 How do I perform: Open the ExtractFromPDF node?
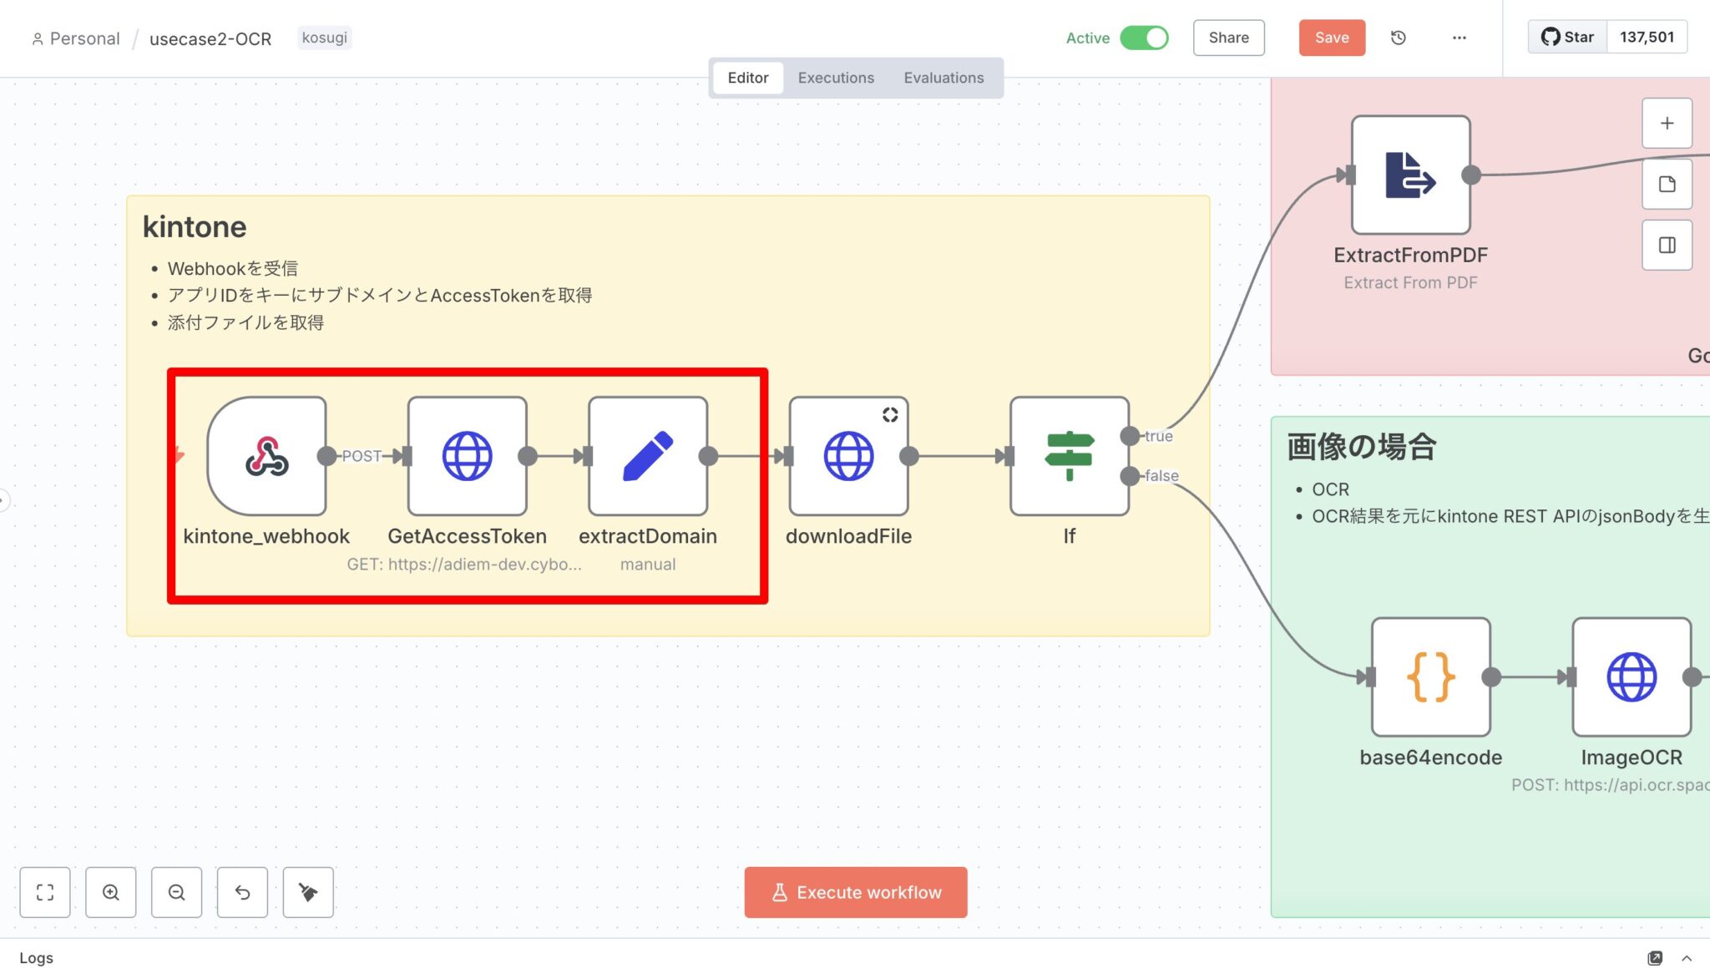tap(1410, 175)
